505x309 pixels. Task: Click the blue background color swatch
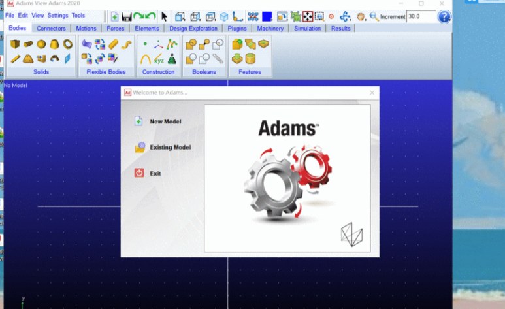pos(267,16)
